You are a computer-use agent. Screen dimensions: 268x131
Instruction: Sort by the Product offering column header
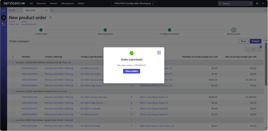pos(54,57)
